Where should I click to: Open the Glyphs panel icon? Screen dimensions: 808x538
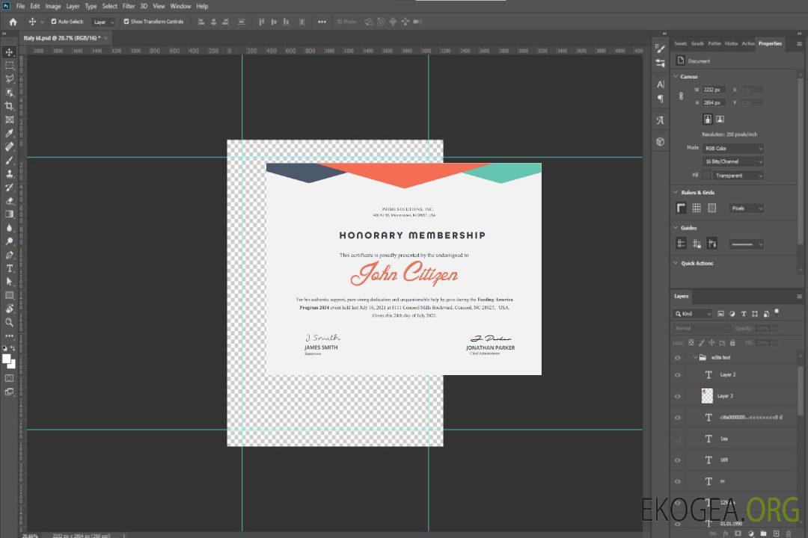tap(660, 120)
